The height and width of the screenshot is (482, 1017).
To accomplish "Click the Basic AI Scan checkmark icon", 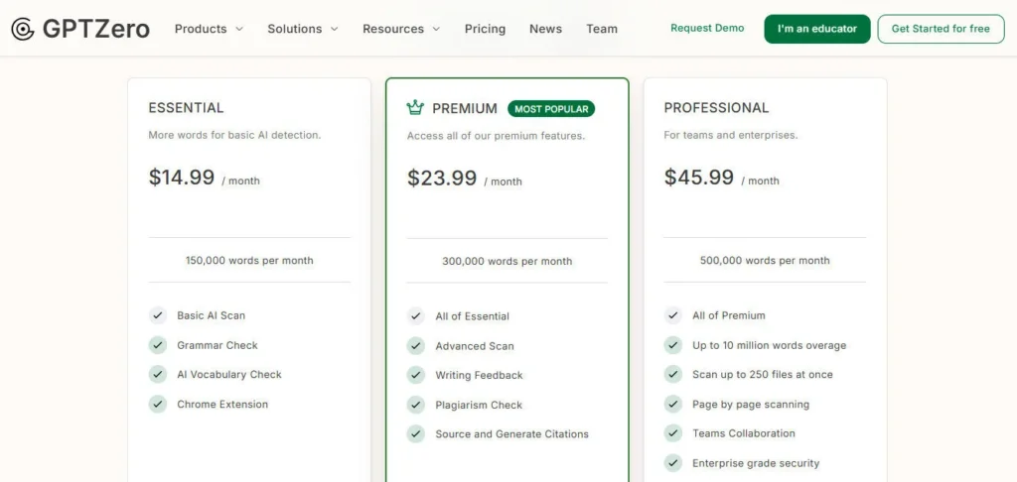I will 158,315.
